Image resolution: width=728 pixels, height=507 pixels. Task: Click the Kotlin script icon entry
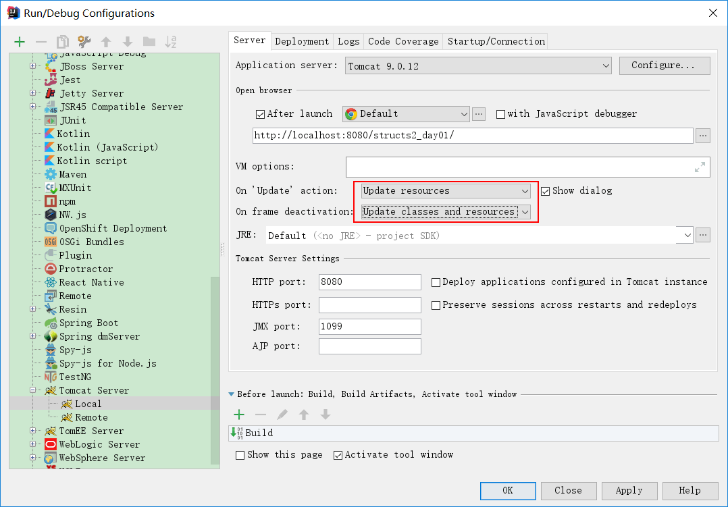(x=50, y=161)
